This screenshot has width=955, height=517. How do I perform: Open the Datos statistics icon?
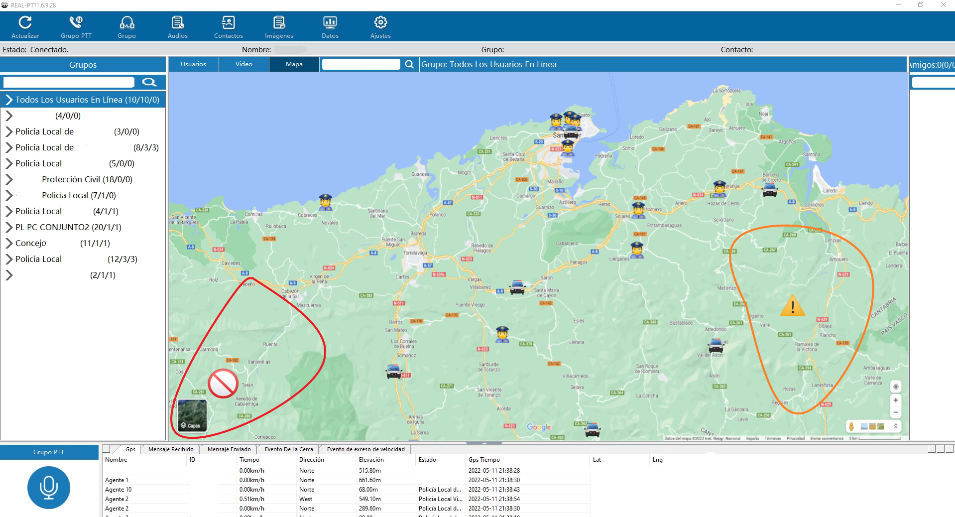point(330,23)
